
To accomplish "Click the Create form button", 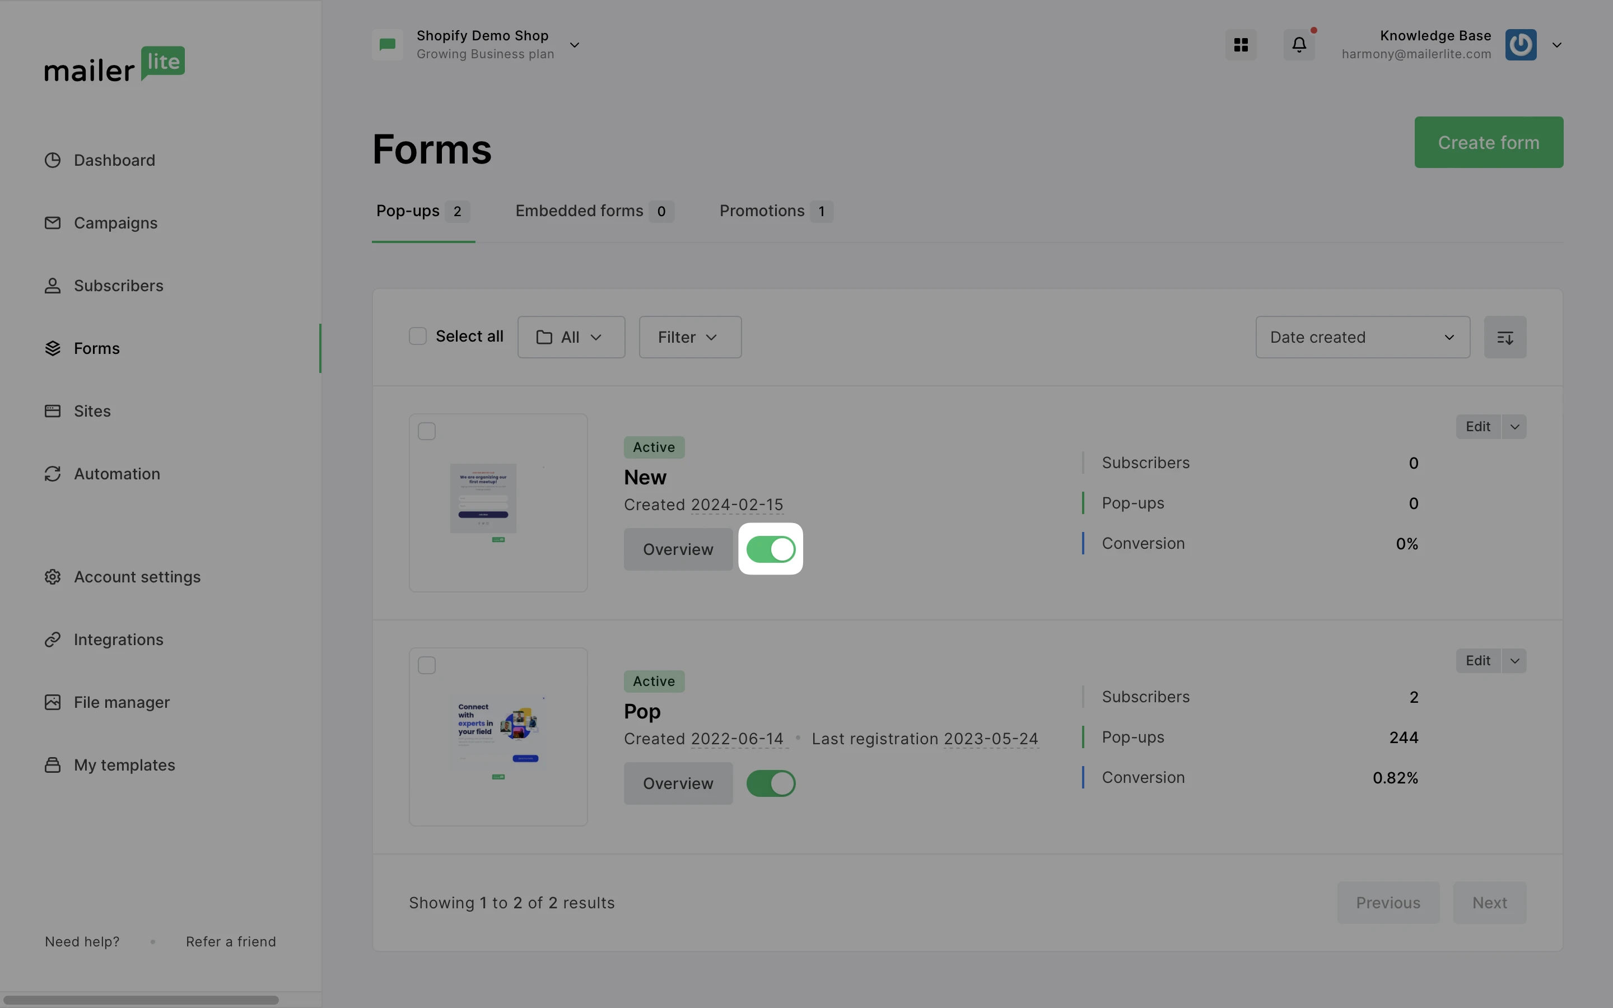I will 1488,143.
